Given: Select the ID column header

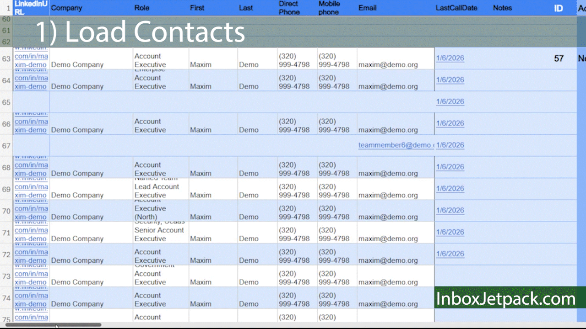Looking at the screenshot, I should (x=559, y=8).
